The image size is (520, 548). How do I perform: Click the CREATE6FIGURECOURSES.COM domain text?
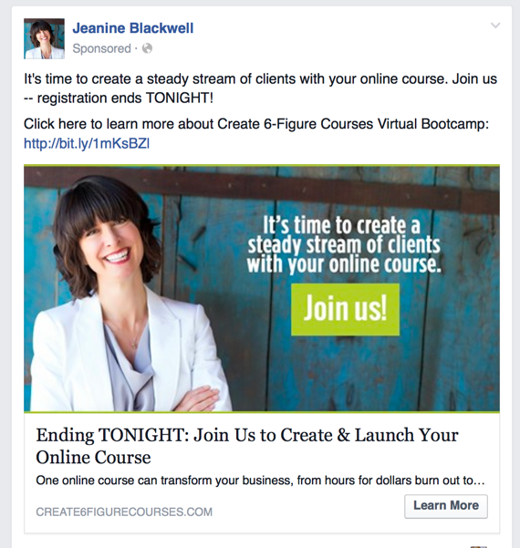(124, 512)
